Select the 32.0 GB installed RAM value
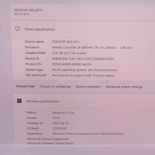The image size is (155, 155). (x=69, y=53)
